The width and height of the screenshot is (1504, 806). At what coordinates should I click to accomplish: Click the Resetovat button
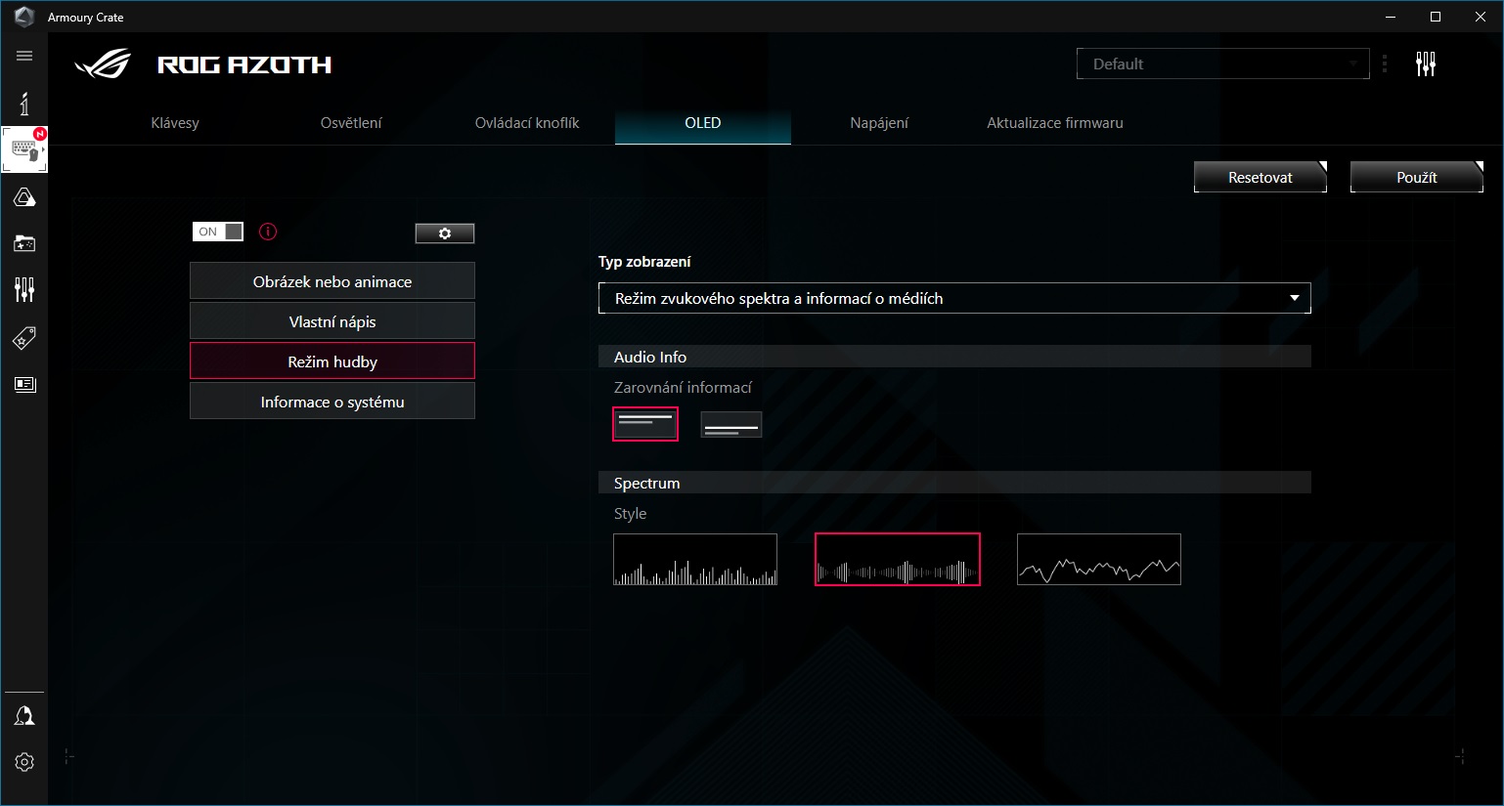1261,177
